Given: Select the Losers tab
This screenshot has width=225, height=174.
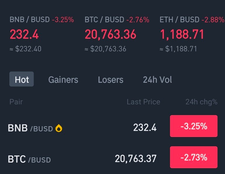Looking at the screenshot, I should click(110, 80).
